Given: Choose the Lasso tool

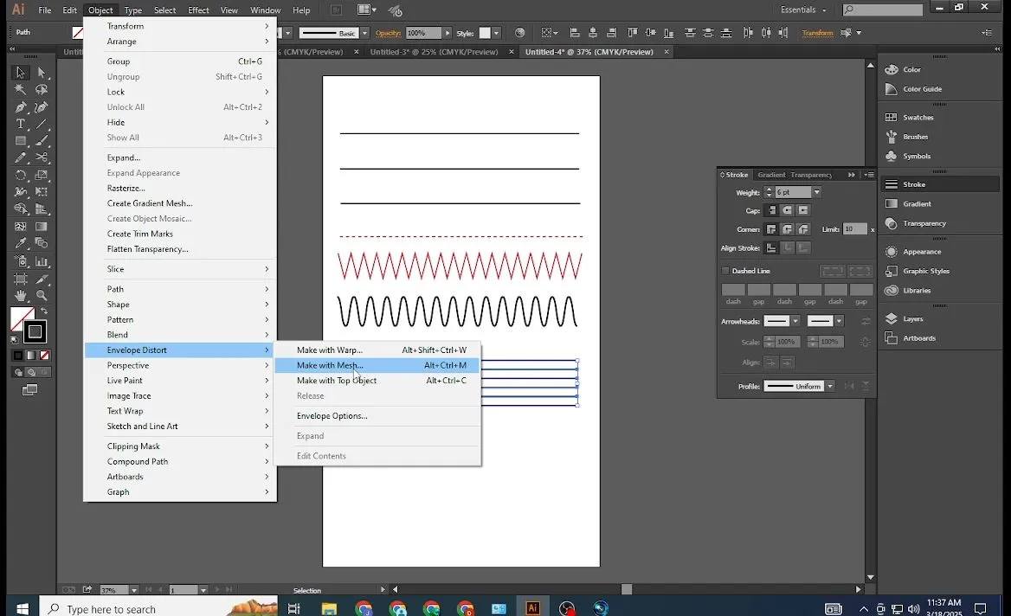Looking at the screenshot, I should (x=42, y=90).
